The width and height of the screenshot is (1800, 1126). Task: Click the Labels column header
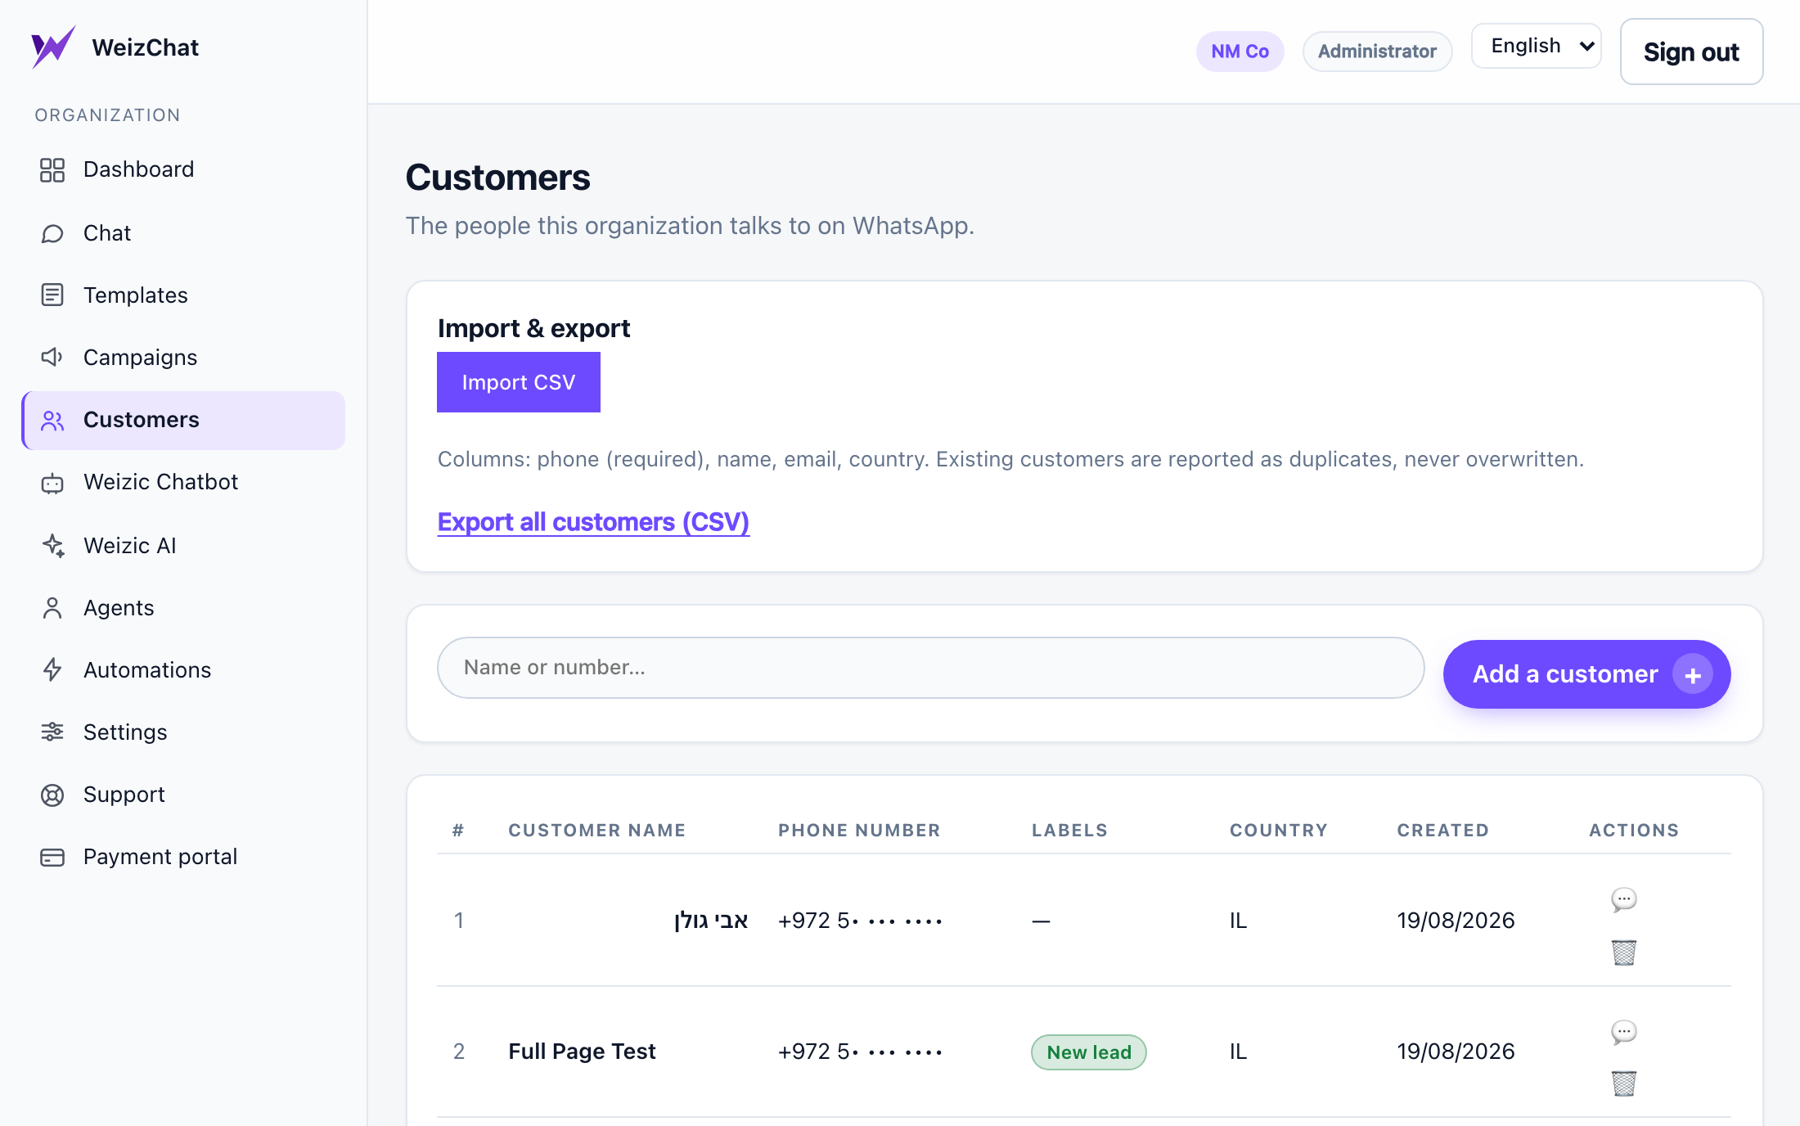coord(1070,831)
